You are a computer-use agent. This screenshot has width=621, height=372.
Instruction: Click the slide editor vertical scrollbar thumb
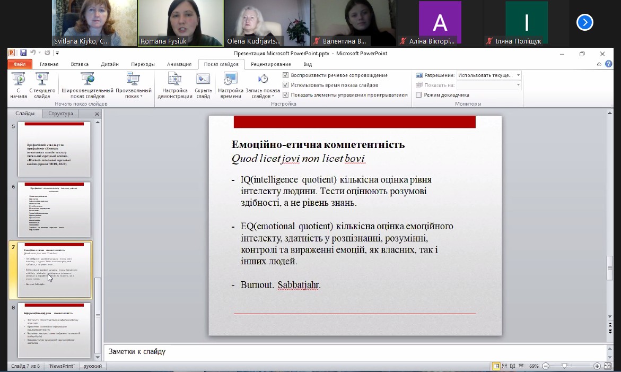tap(610, 268)
